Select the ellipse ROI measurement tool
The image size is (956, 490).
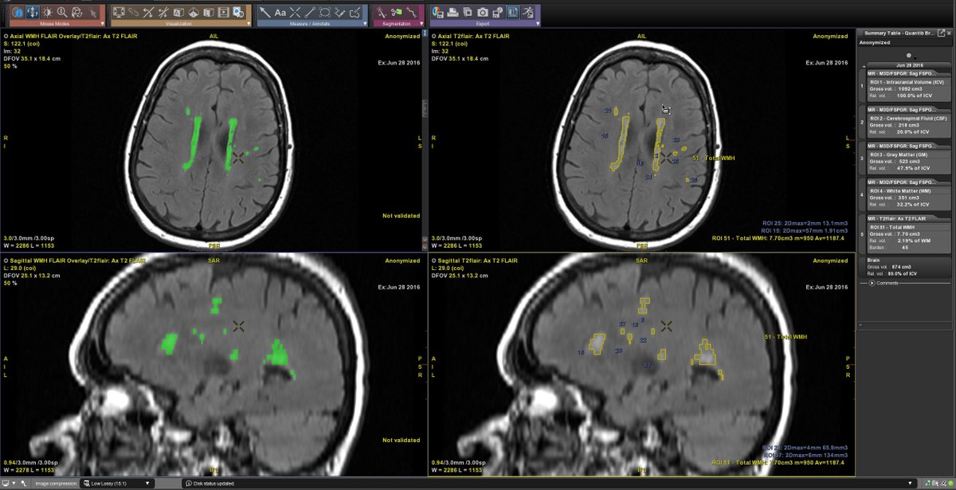point(325,12)
